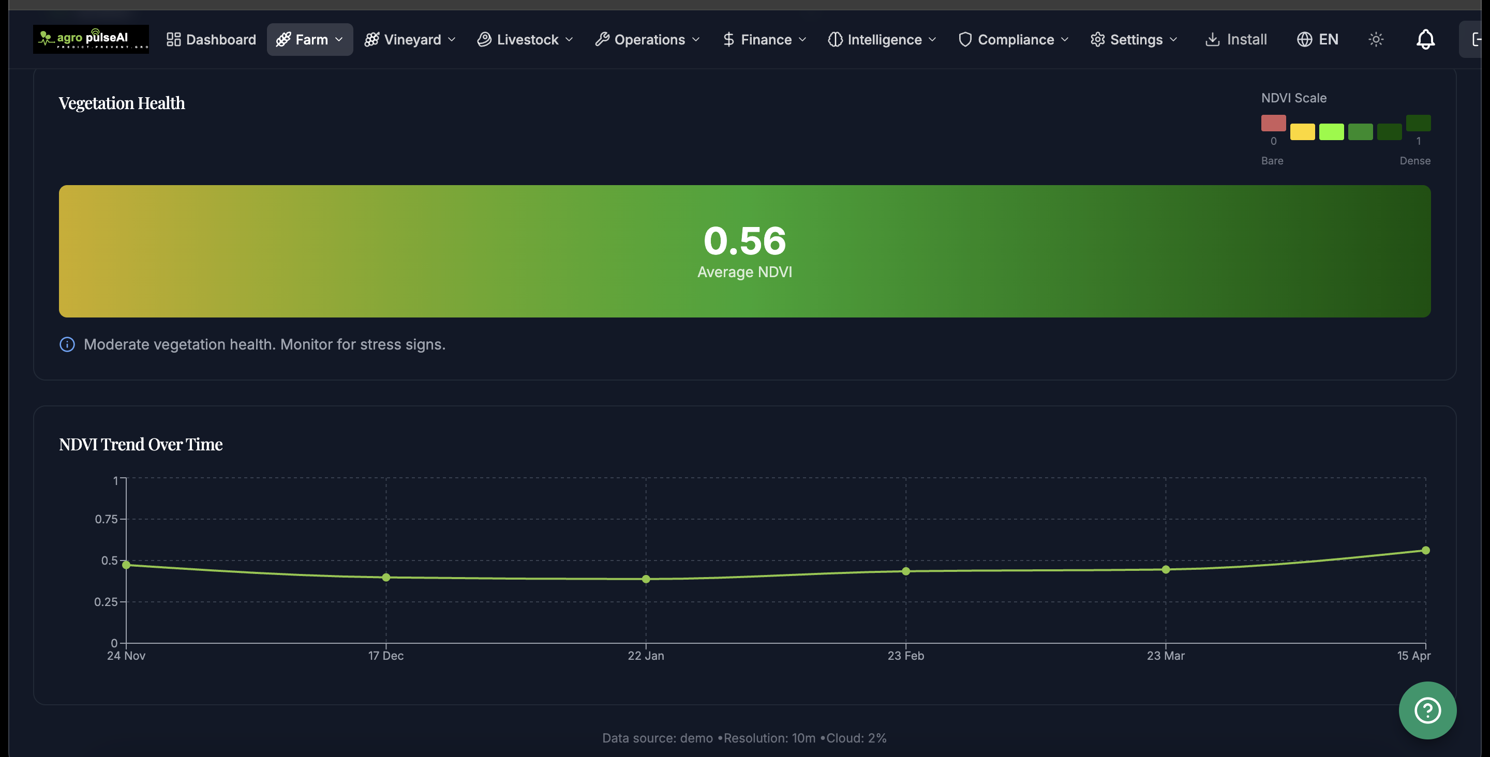
Task: Expand the Finance dropdown chevron
Action: (802, 39)
